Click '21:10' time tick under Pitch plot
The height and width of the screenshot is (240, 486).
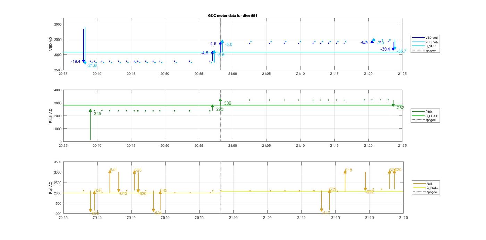[300, 146]
